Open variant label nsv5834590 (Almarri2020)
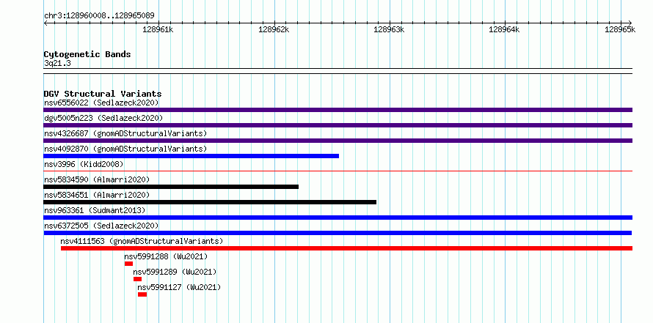This screenshot has width=653, height=323. (97, 179)
